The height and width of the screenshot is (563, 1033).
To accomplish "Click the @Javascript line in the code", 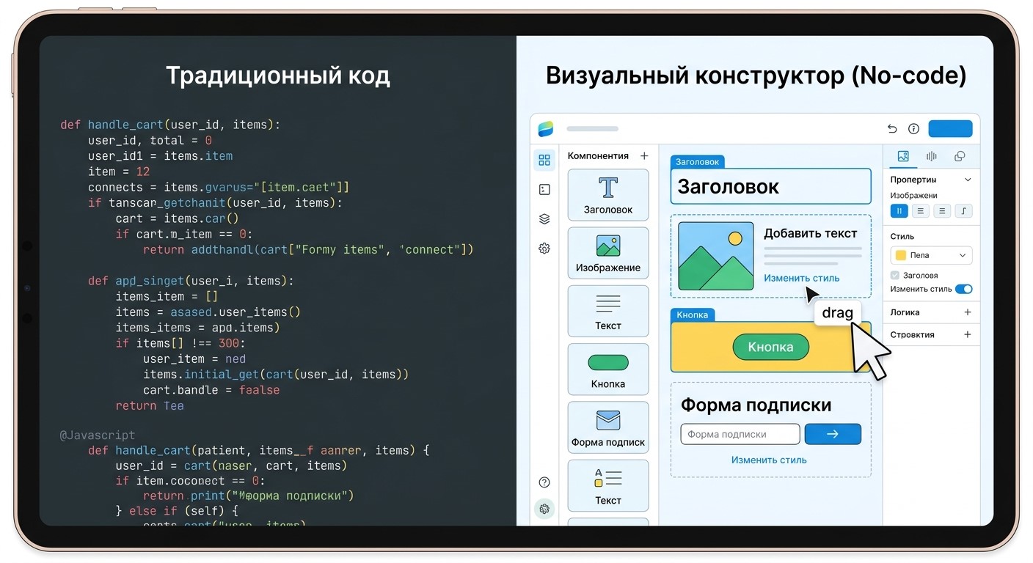I will 98,435.
